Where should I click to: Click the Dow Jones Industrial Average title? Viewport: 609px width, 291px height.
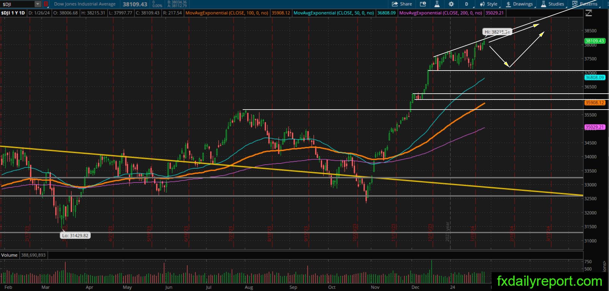pos(85,4)
